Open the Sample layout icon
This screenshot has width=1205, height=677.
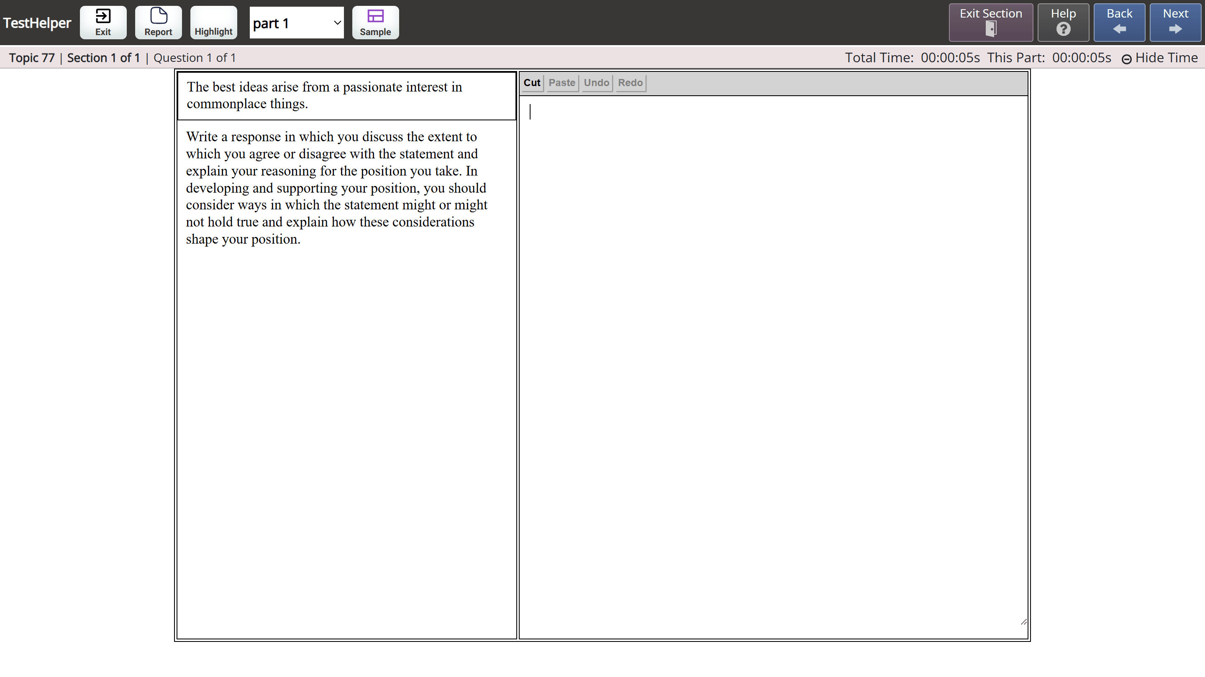pos(375,23)
